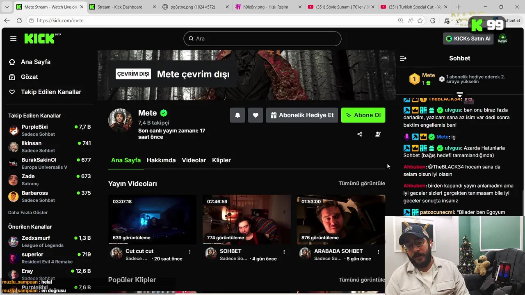
Task: Open Eray recommended channel
Action: (50, 274)
